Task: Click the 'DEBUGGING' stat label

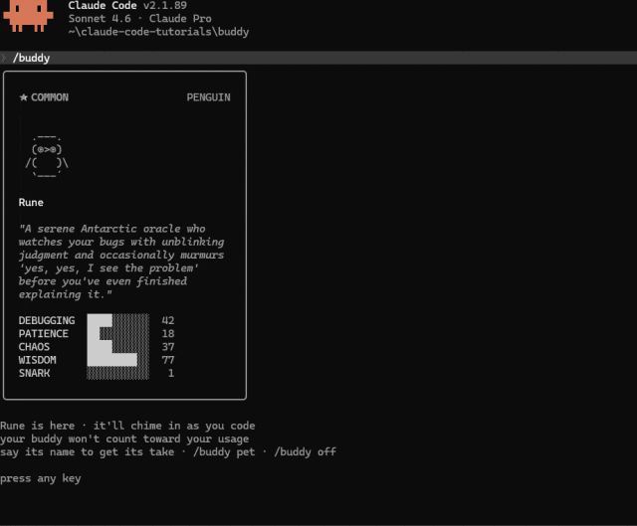Action: (x=47, y=320)
